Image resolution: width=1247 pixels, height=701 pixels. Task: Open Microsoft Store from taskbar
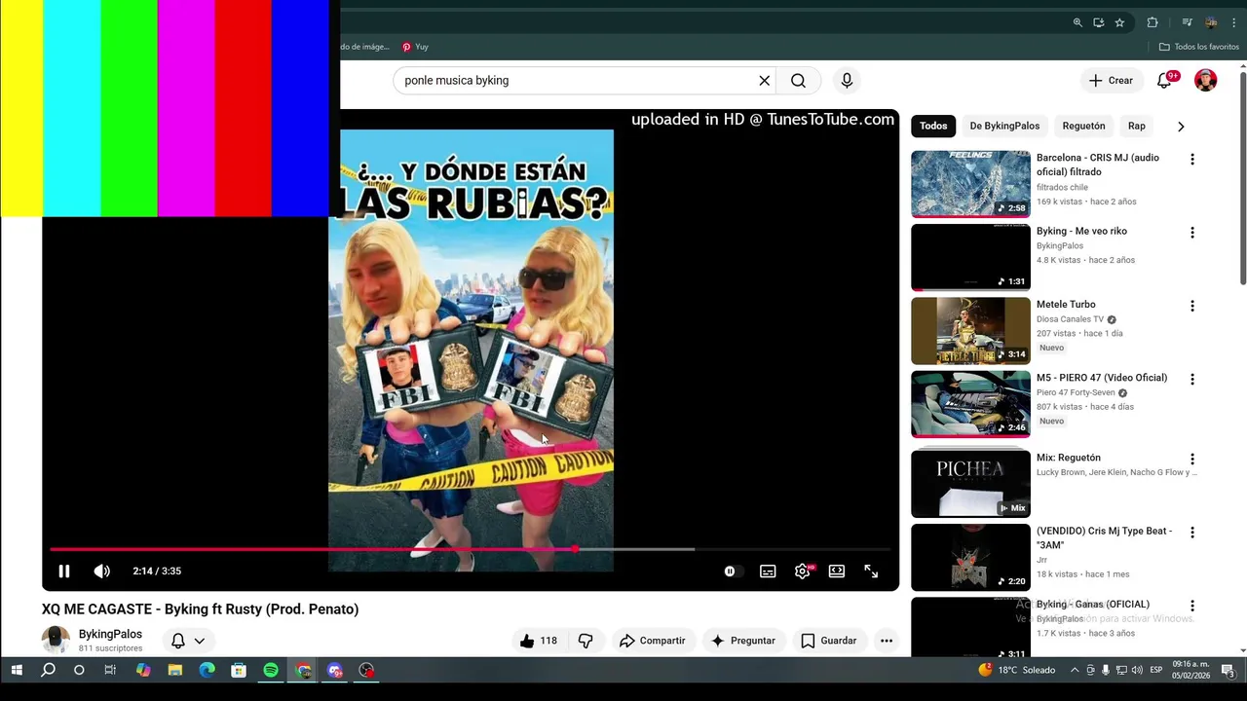[239, 670]
